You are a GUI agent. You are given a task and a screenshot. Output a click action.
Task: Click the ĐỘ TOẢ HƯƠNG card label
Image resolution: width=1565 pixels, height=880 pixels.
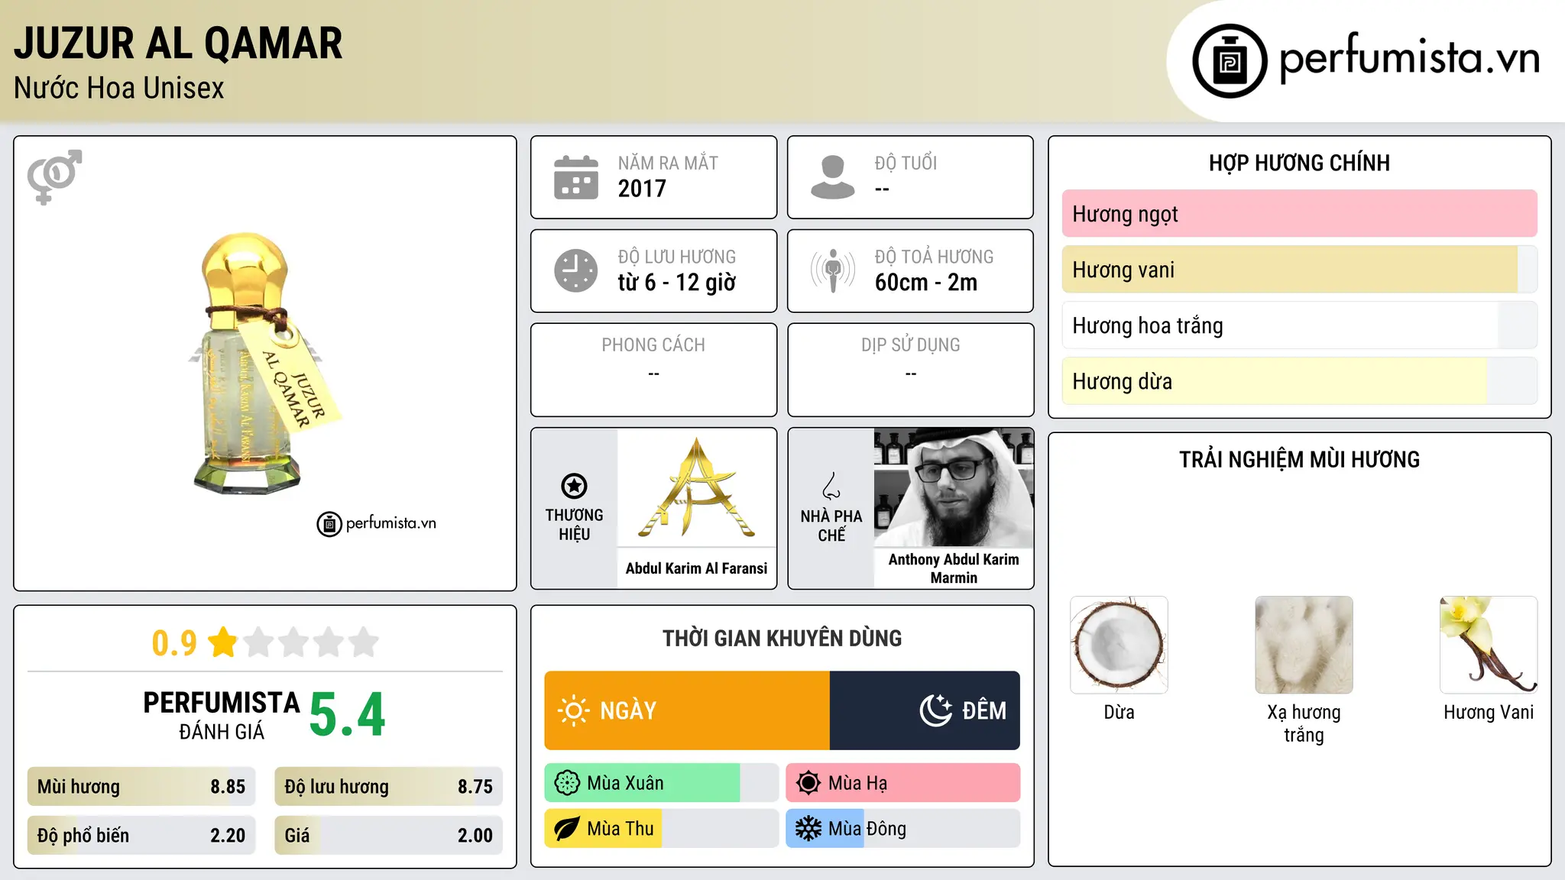[934, 257]
